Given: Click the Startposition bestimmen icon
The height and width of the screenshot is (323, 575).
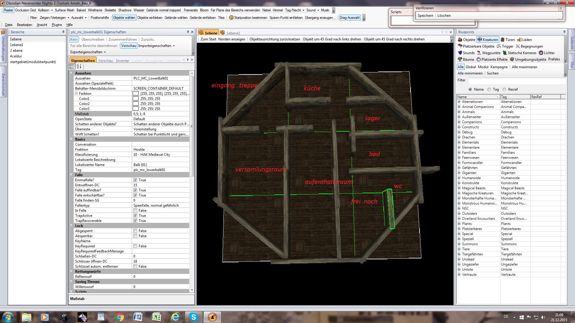Looking at the screenshot, I should click(231, 18).
